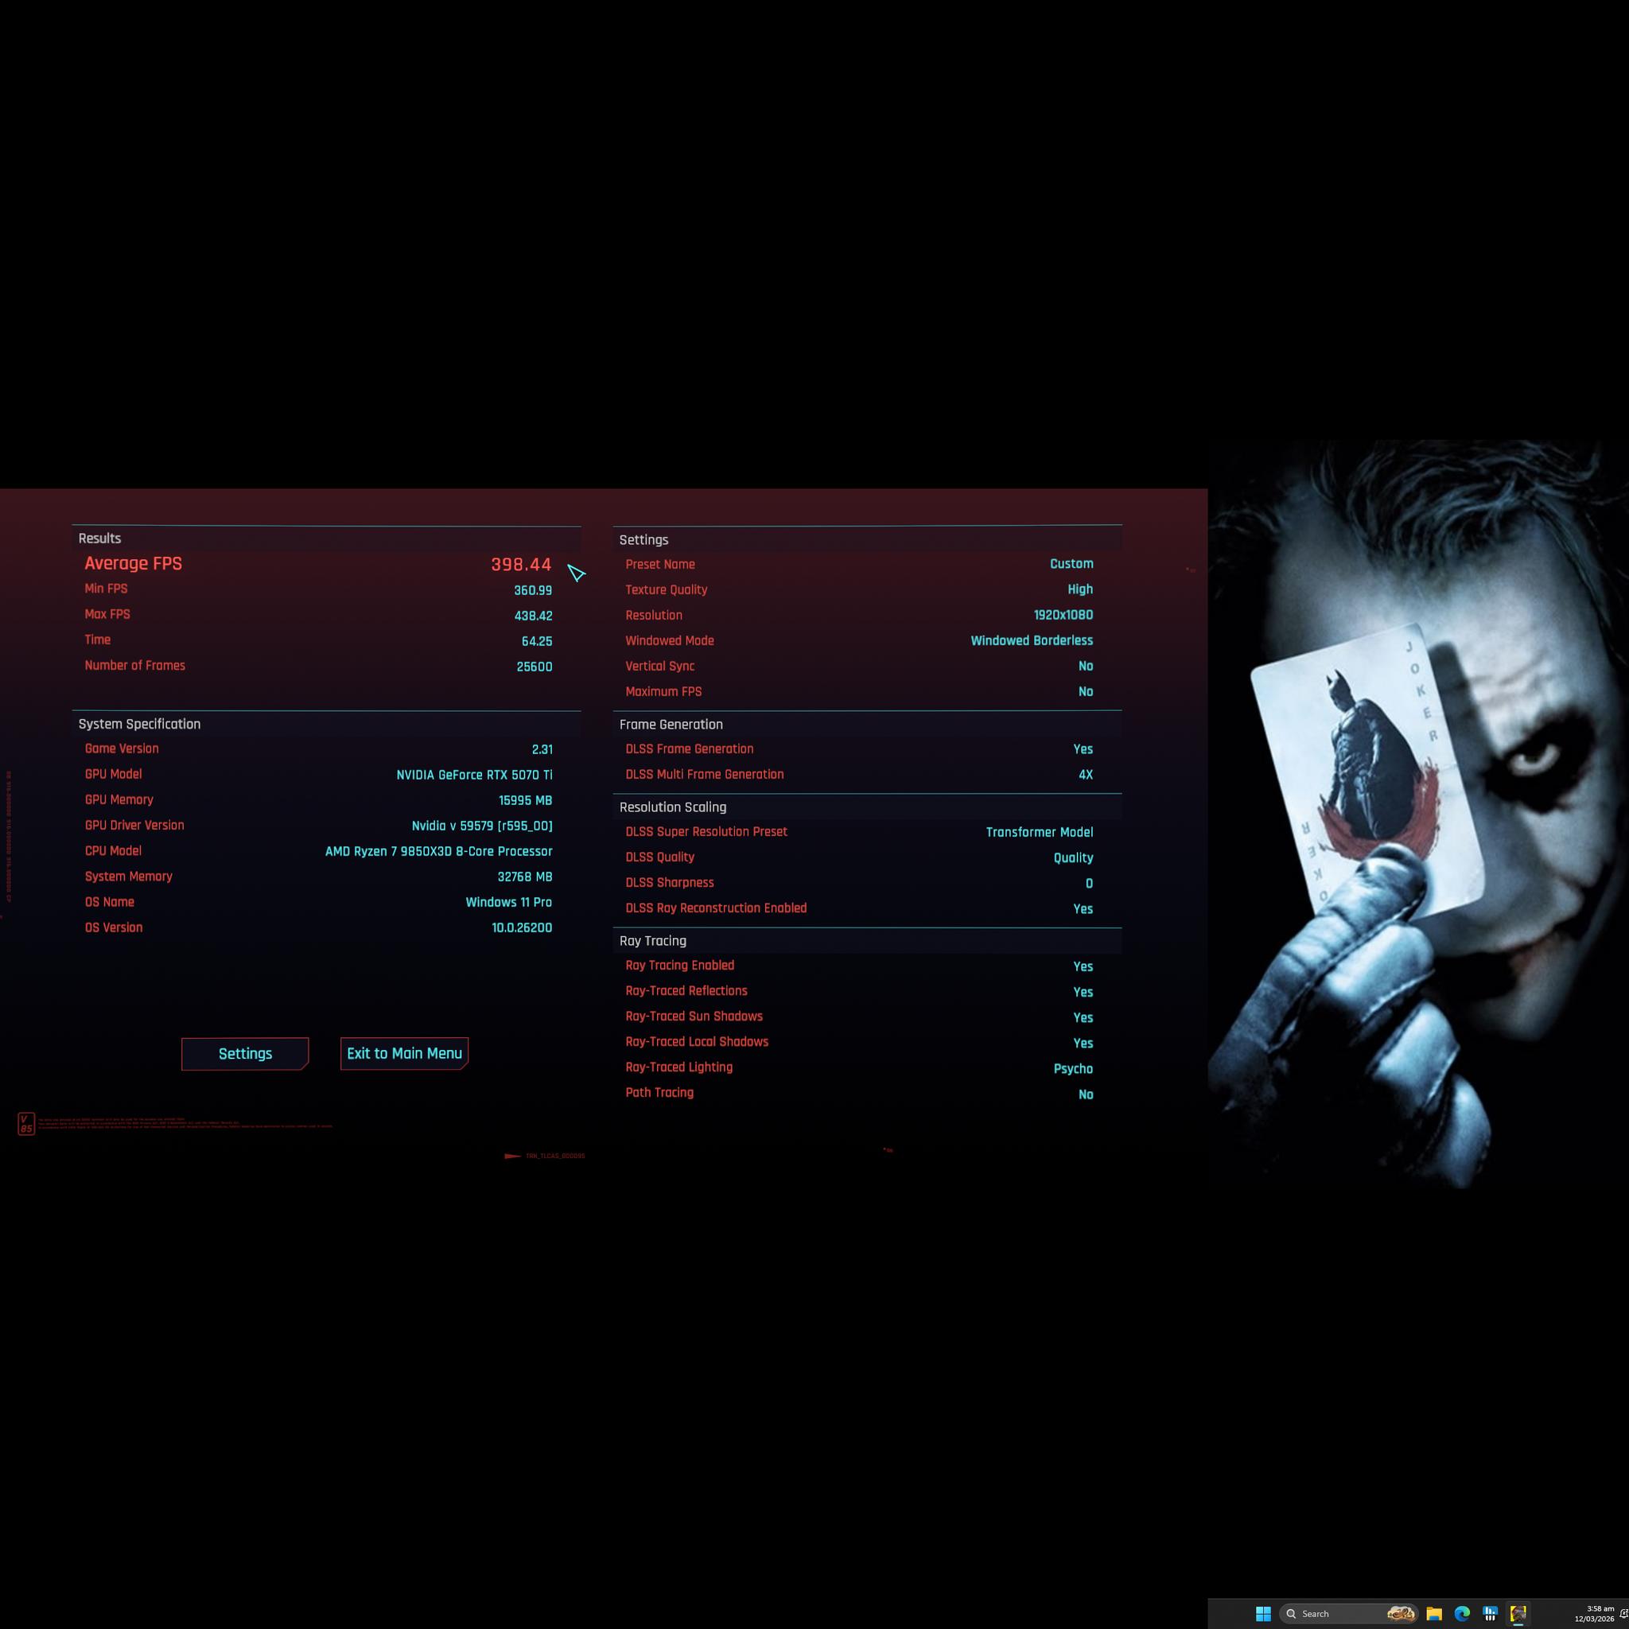
Task: Select the Average FPS value 398.44
Action: 521,565
